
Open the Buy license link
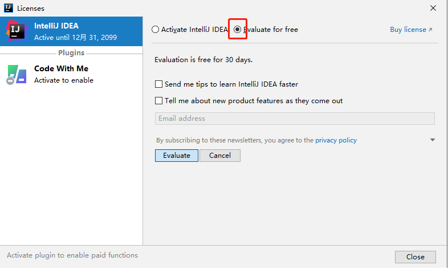coord(411,30)
